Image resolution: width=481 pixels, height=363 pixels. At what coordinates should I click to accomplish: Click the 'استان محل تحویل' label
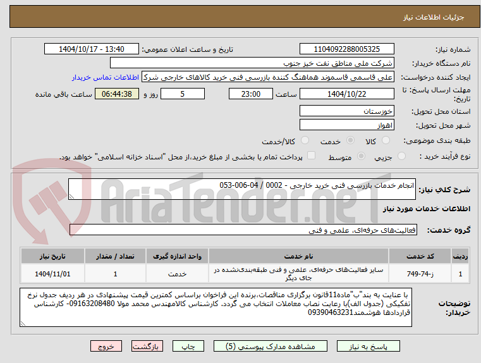pos(441,111)
